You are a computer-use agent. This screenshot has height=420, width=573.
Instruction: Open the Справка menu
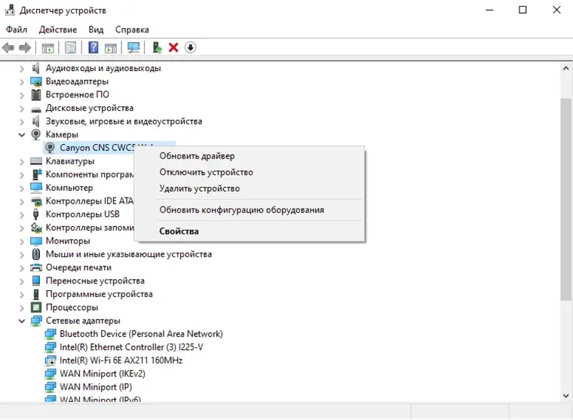(132, 29)
